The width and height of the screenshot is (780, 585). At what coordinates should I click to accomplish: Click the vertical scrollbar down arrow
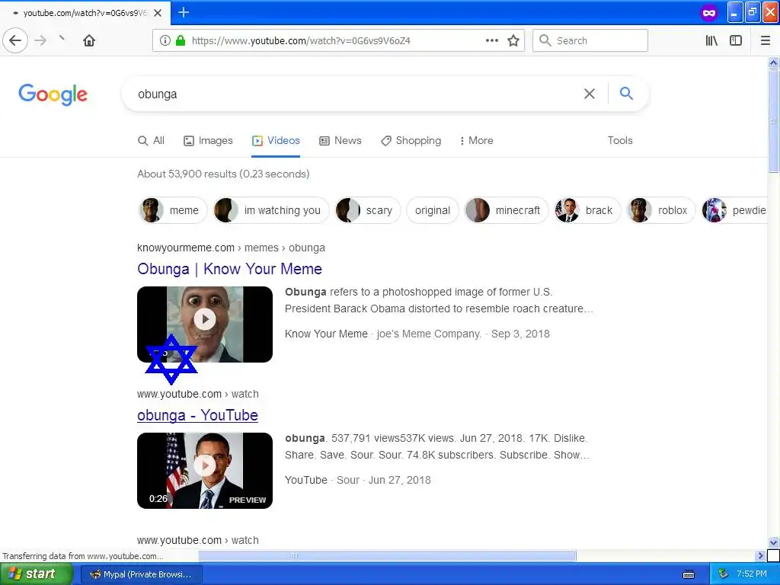tap(773, 542)
